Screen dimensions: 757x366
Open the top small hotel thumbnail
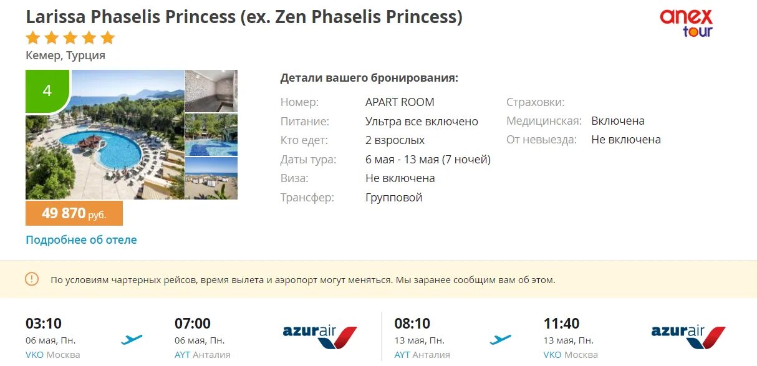pos(211,90)
